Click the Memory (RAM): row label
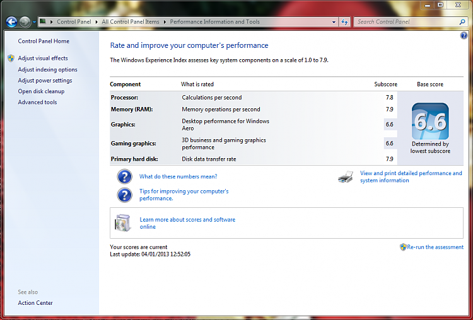This screenshot has width=473, height=320. 132,110
